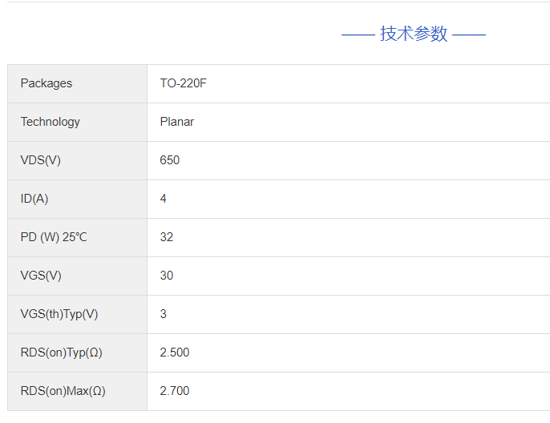Screen dimensions: 550x423
Task: Select the 650 VDS value
Action: 169,160
